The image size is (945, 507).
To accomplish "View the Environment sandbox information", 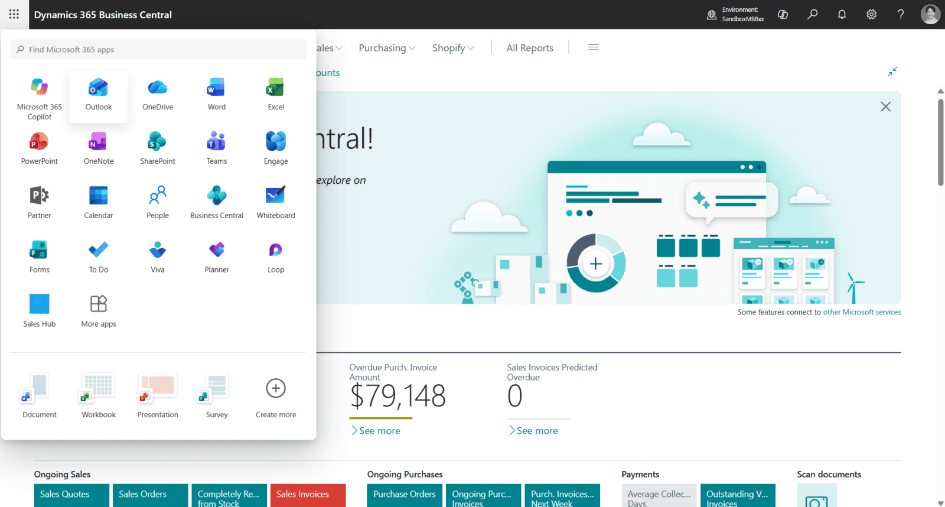I will [736, 14].
